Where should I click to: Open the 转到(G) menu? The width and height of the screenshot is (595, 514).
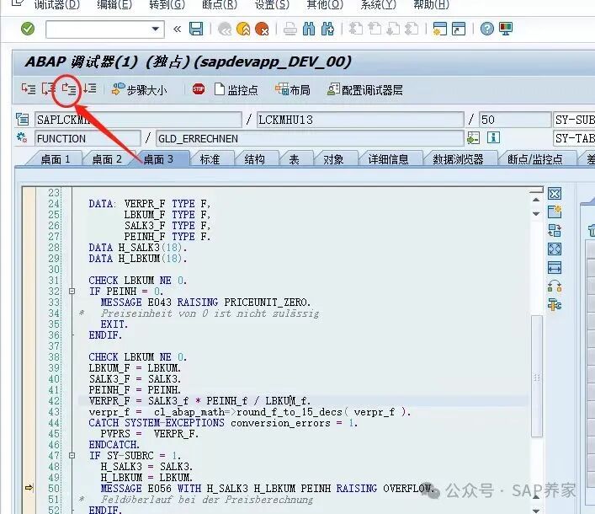[x=167, y=4]
